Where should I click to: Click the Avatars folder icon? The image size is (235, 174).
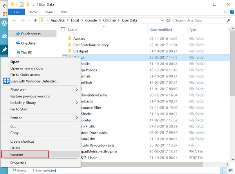pyautogui.click(x=70, y=38)
